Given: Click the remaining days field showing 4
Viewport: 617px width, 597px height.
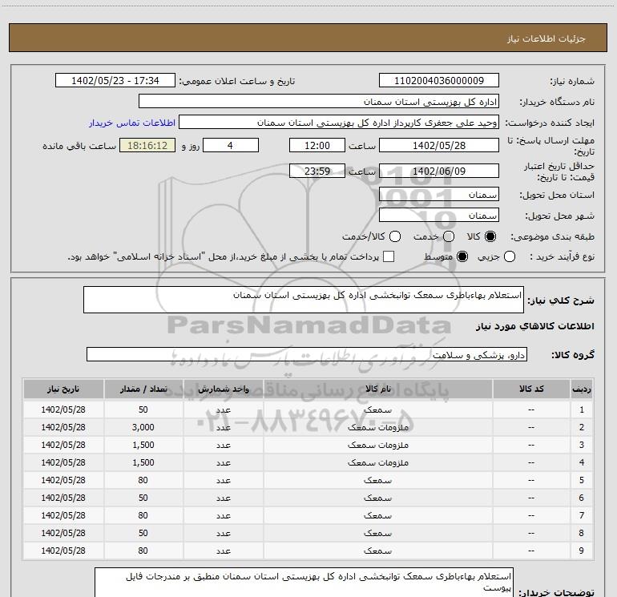Looking at the screenshot, I should 231,145.
